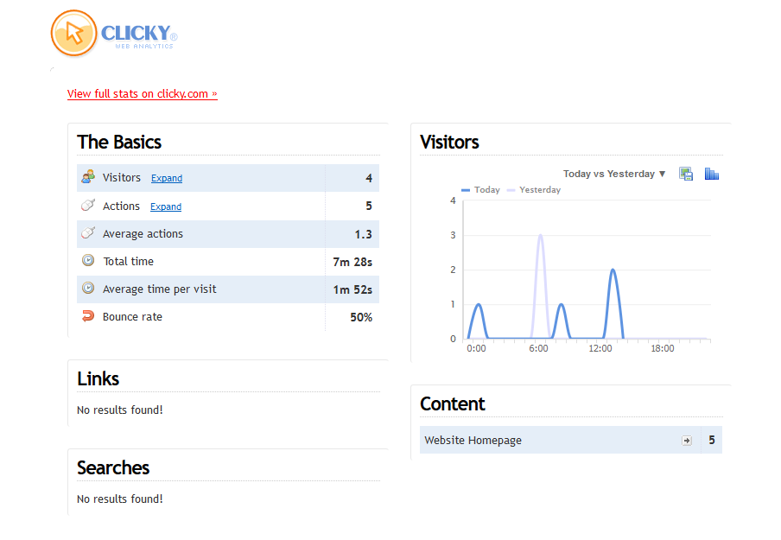
Task: Click the Average actions value 1.3
Action: coord(363,234)
